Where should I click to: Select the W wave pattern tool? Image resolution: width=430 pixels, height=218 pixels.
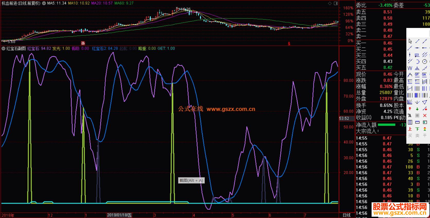[x=410, y=68]
